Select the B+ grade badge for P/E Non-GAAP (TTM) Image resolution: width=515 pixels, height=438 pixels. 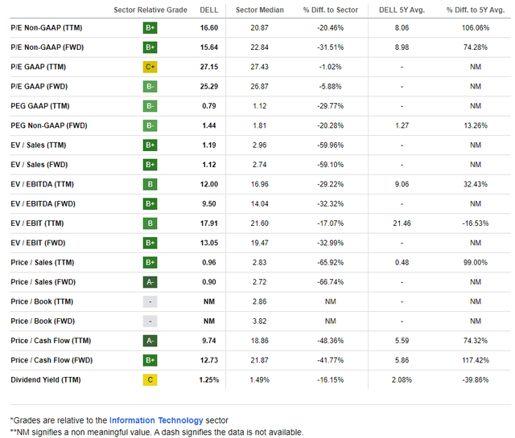tap(150, 28)
